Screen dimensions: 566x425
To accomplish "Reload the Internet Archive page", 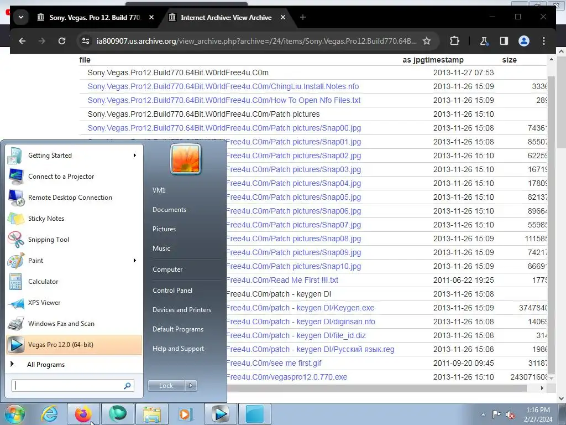I will [62, 41].
